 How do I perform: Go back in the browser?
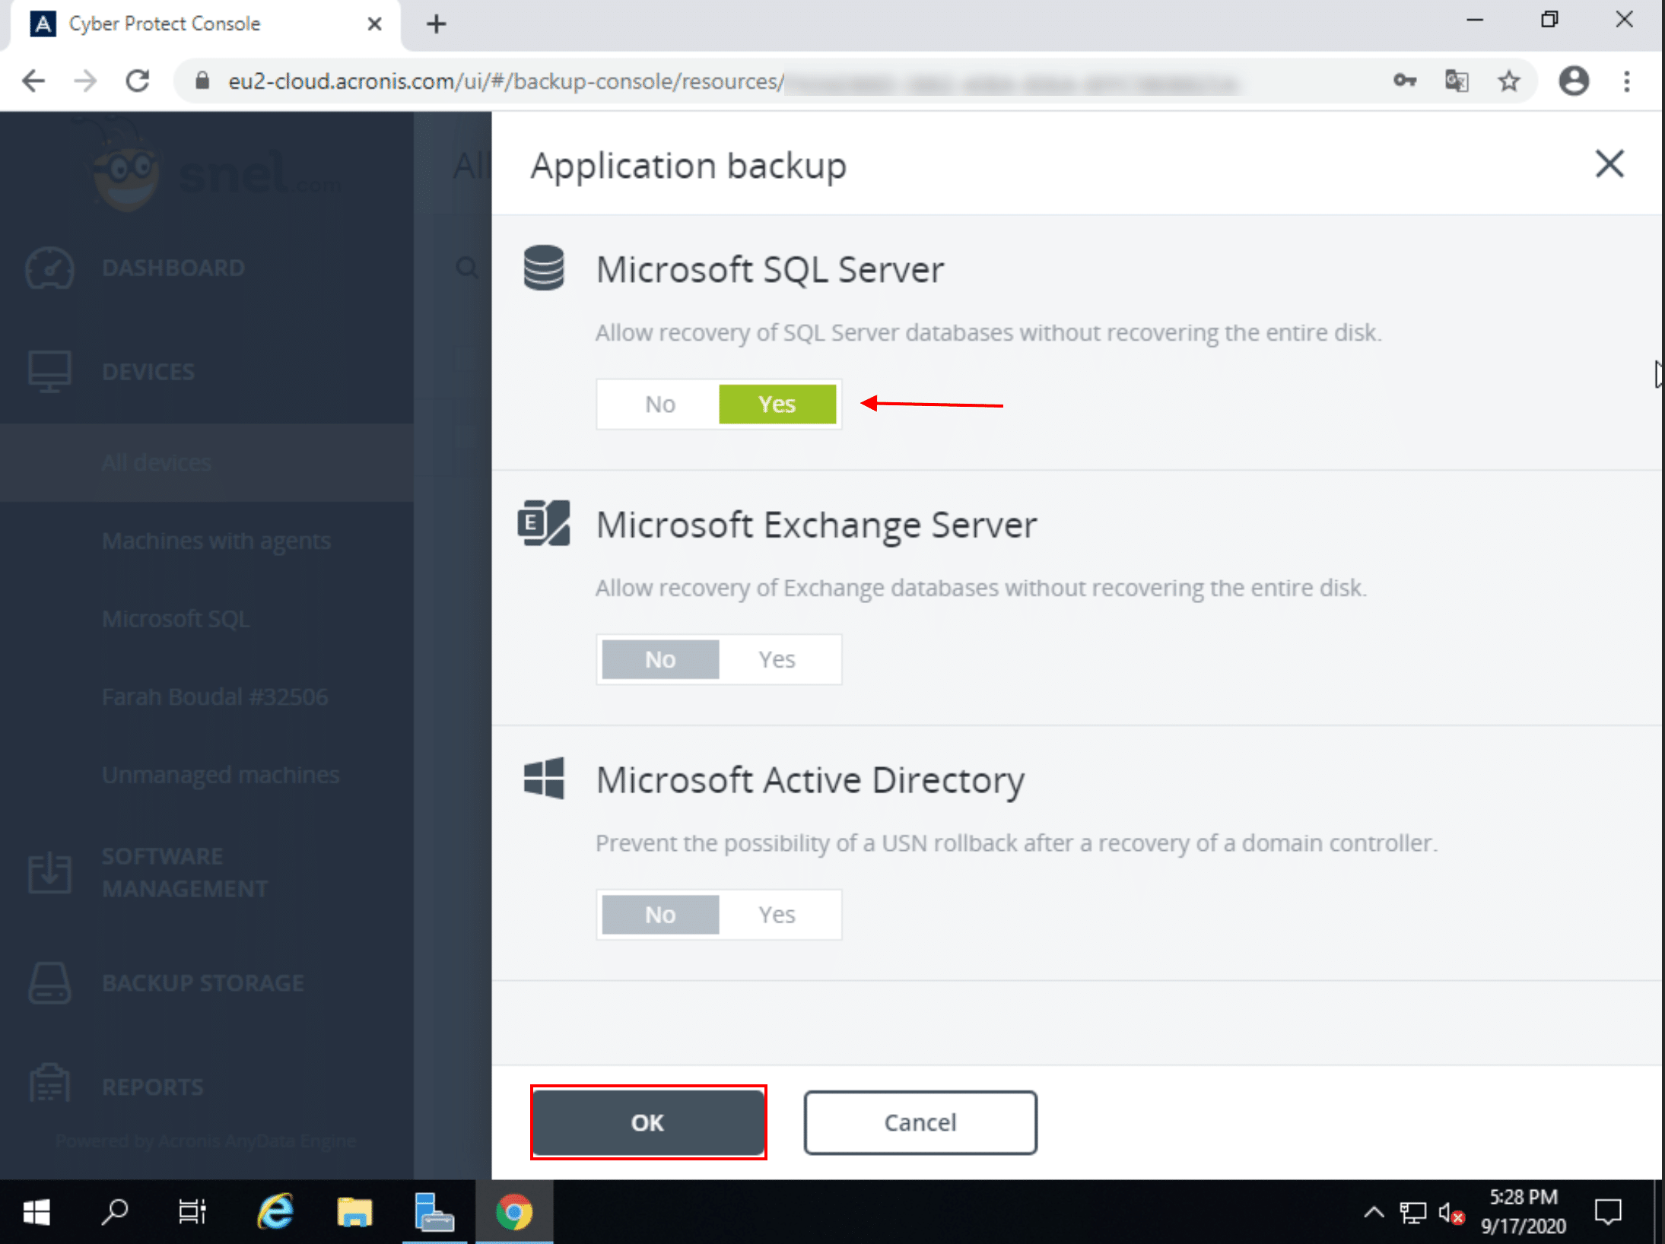tap(33, 81)
